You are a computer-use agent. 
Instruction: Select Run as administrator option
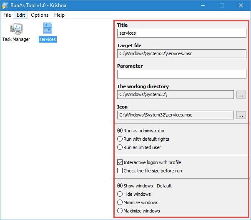(120, 131)
